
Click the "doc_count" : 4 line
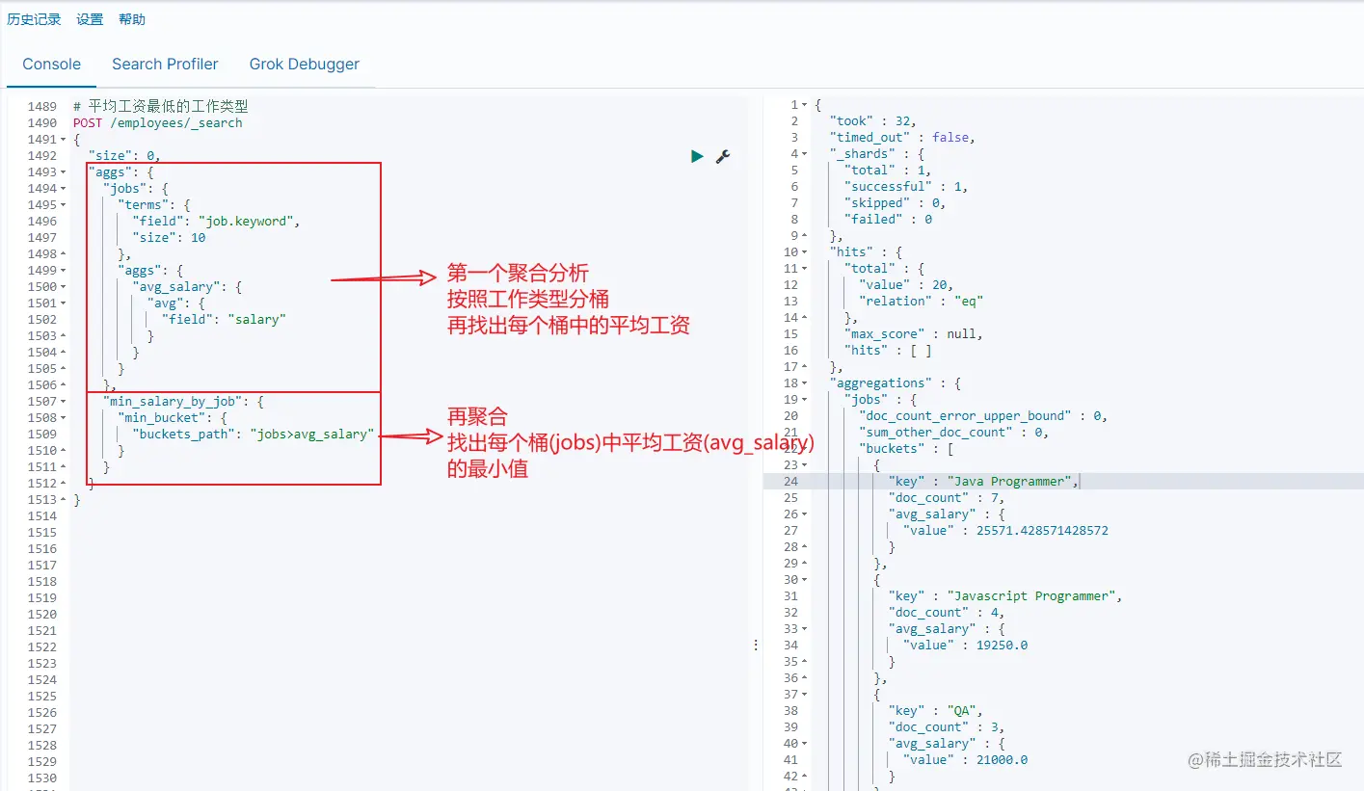[x=948, y=613]
